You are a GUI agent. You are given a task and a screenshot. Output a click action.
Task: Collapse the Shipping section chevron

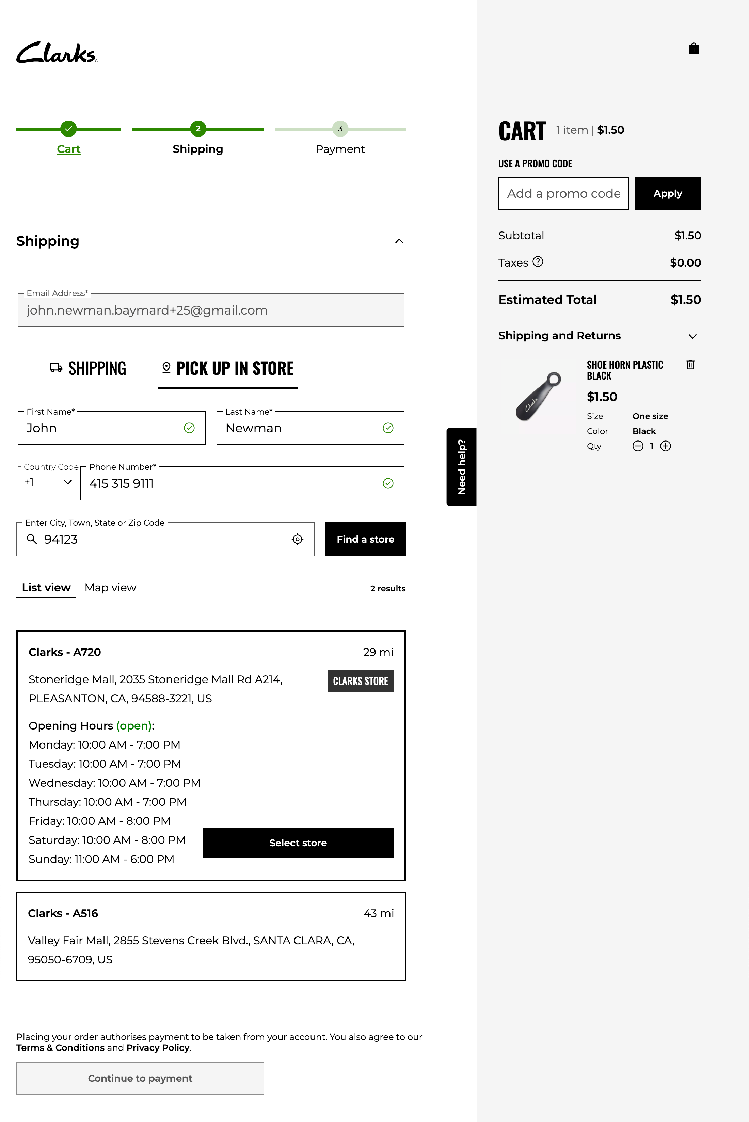[x=399, y=241]
